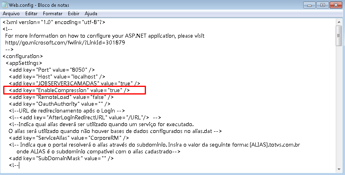345x175 pixels.
Task: Click the OauthAuthority key line
Action: click(60, 104)
